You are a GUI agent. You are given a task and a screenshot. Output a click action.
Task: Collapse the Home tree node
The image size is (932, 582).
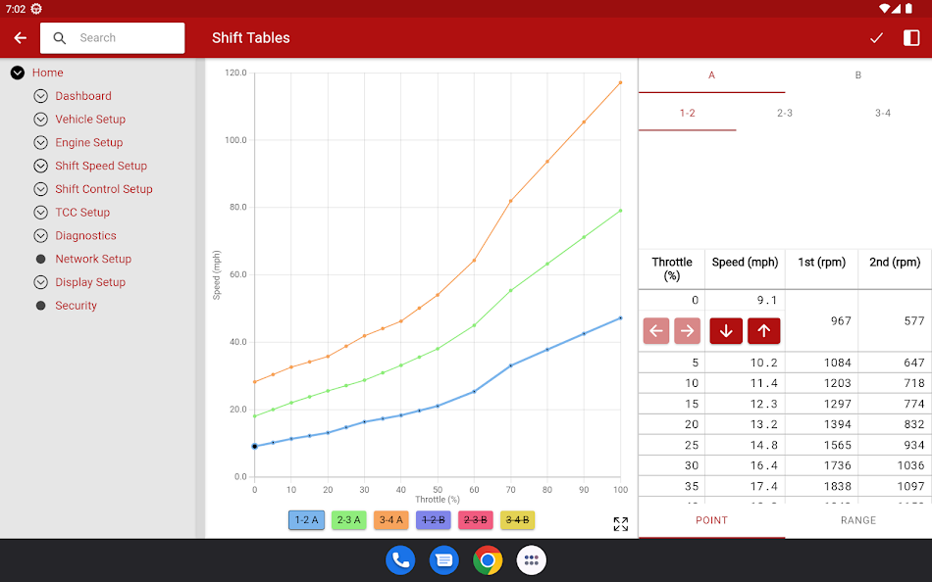point(18,73)
